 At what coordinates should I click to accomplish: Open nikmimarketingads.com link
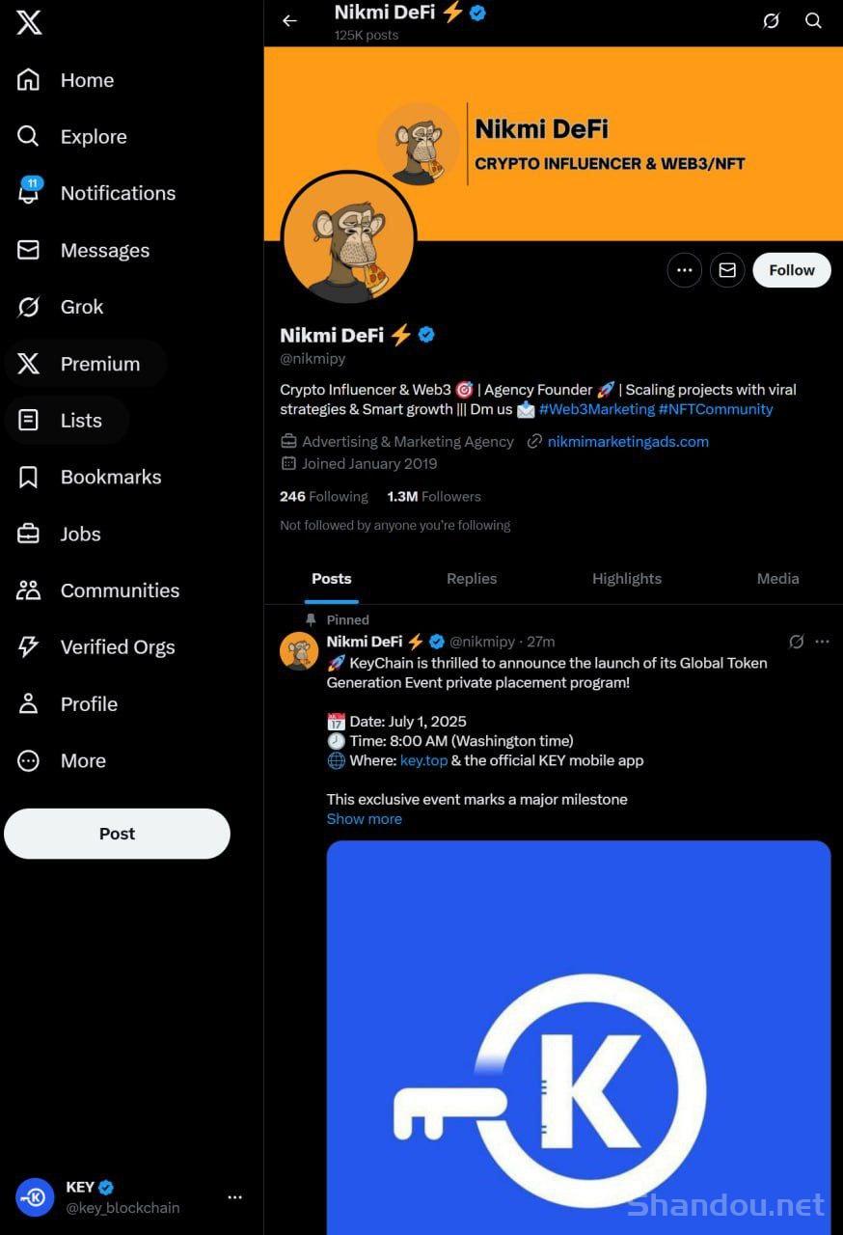click(x=628, y=442)
